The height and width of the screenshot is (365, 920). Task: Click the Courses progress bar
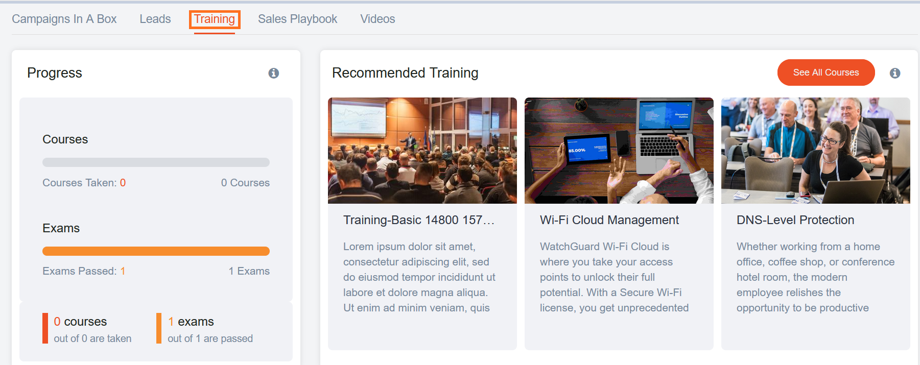(x=156, y=162)
